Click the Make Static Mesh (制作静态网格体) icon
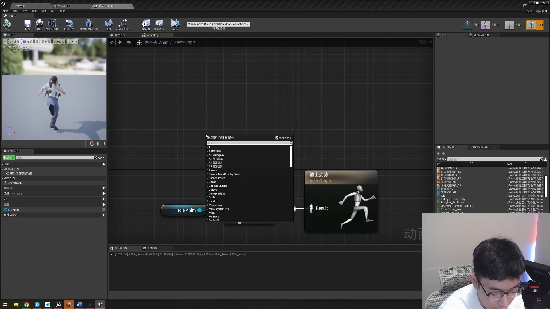This screenshot has width=550, height=309. click(x=88, y=24)
